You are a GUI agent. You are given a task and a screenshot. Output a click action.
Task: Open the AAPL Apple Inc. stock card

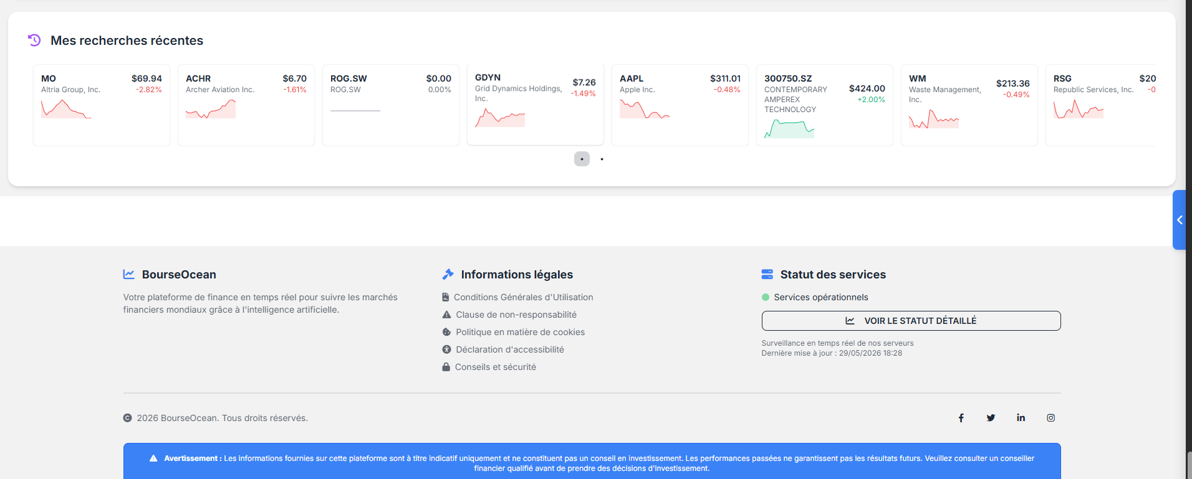tap(680, 105)
